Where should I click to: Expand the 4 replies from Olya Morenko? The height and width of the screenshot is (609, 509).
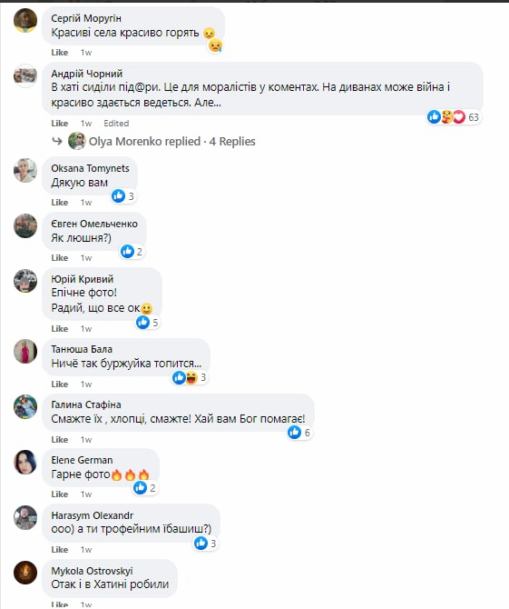click(172, 142)
